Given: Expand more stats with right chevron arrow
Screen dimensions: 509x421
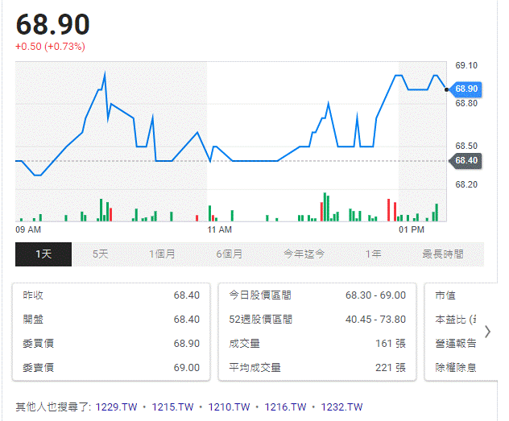Looking at the screenshot, I should pyautogui.click(x=487, y=332).
